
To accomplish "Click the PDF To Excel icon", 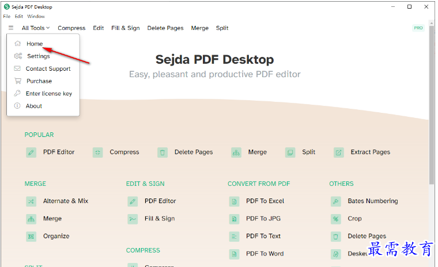I will coord(234,201).
